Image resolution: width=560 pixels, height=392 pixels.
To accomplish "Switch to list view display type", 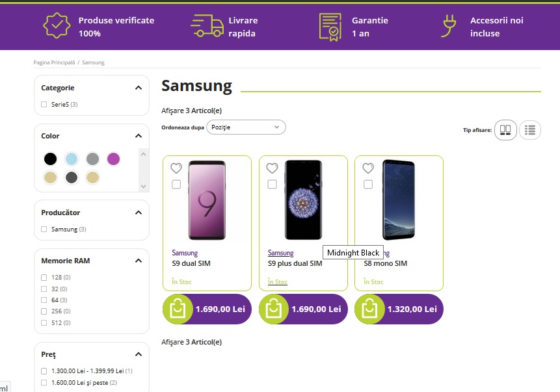I will 530,130.
